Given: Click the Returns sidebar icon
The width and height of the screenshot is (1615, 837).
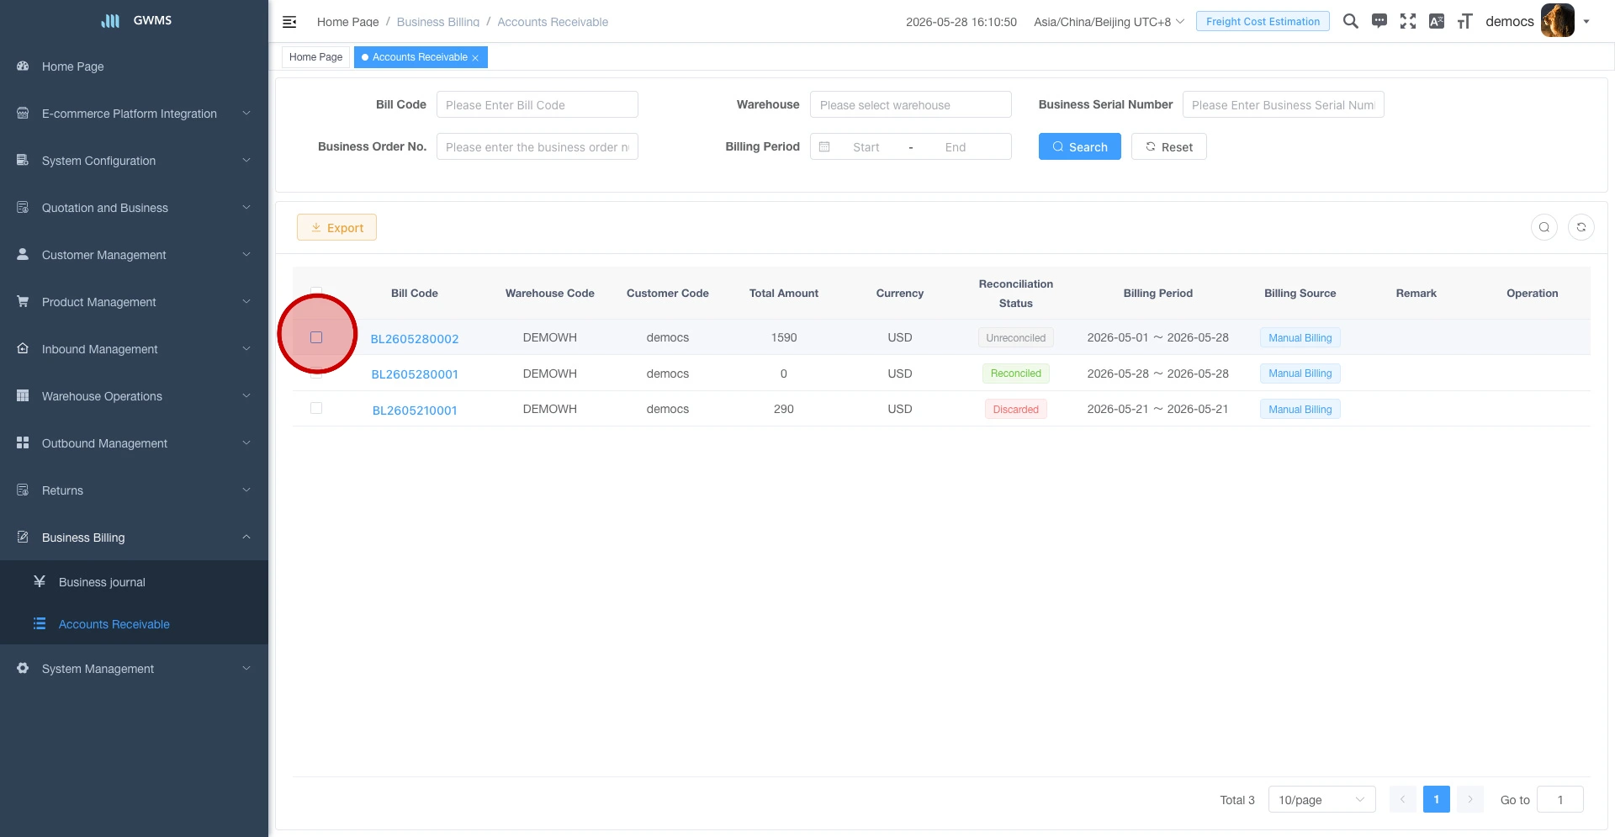Looking at the screenshot, I should click(x=23, y=490).
